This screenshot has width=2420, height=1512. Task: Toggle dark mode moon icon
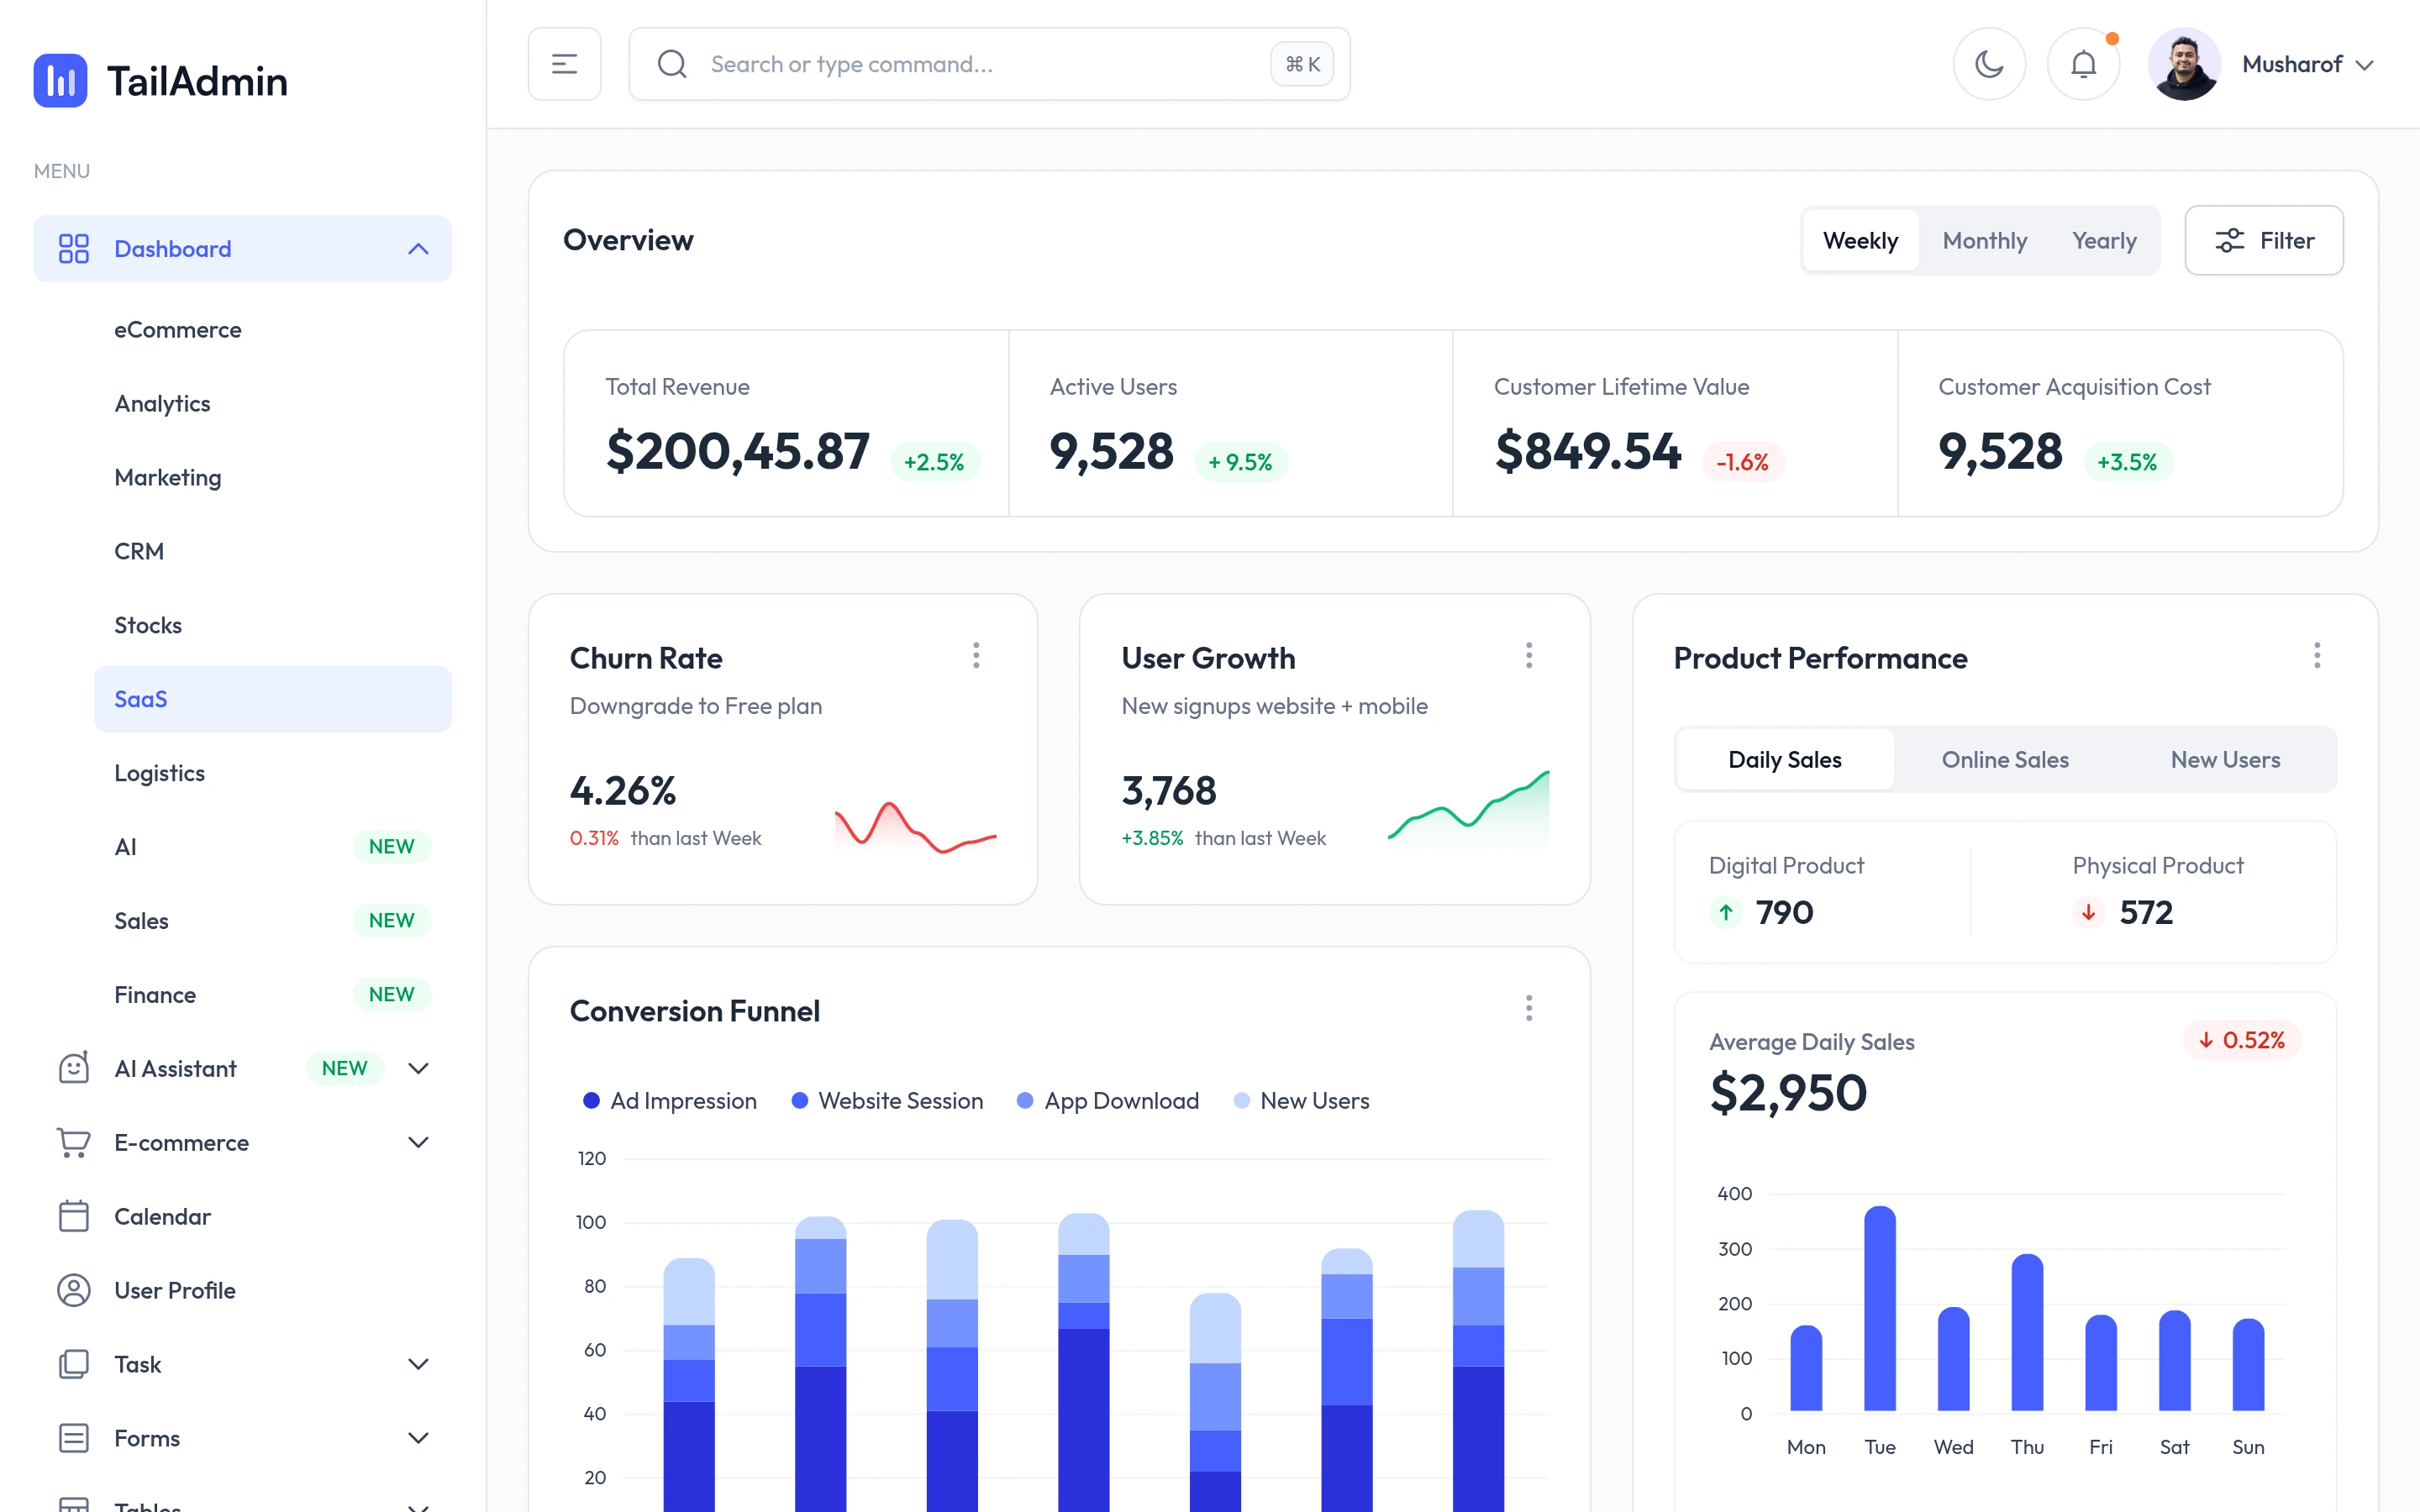[x=1989, y=64]
